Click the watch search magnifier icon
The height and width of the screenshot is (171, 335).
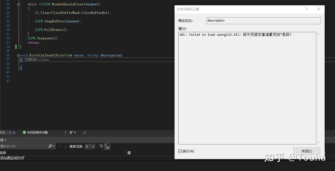click(50, 146)
